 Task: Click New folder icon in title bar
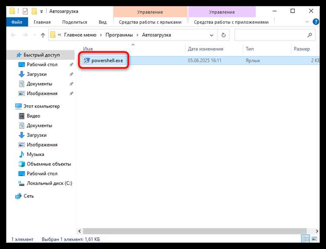click(x=34, y=11)
